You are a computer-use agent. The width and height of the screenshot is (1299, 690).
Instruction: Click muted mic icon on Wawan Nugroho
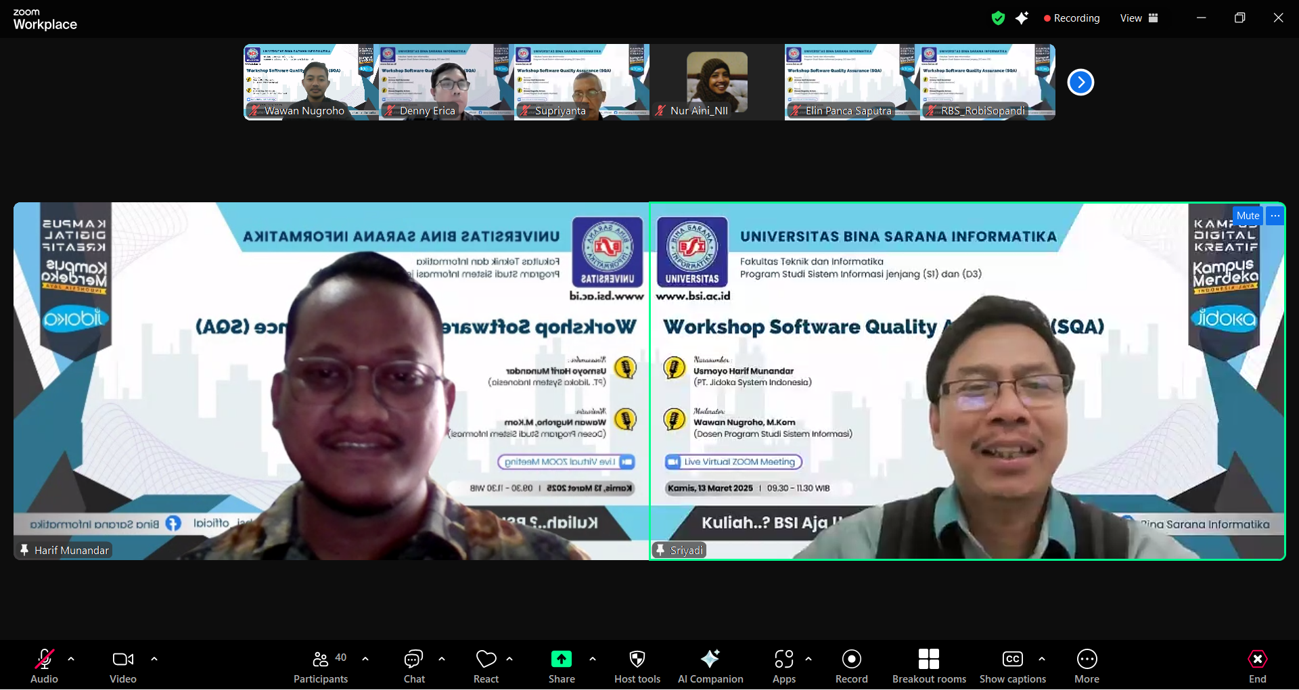254,110
